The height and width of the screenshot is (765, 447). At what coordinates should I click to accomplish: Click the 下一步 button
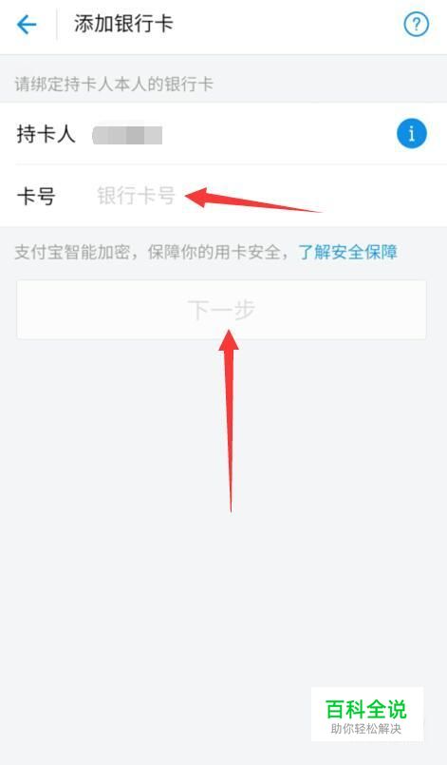(x=221, y=309)
